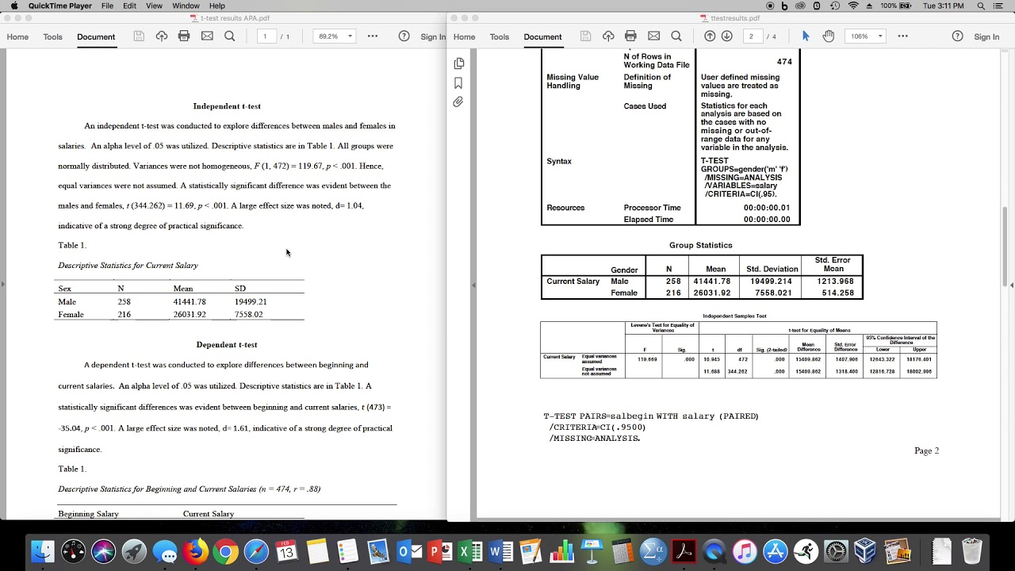Screen dimensions: 1015x571
Task: Click email envelope icon in left Acrobat window
Action: pyautogui.click(x=207, y=36)
